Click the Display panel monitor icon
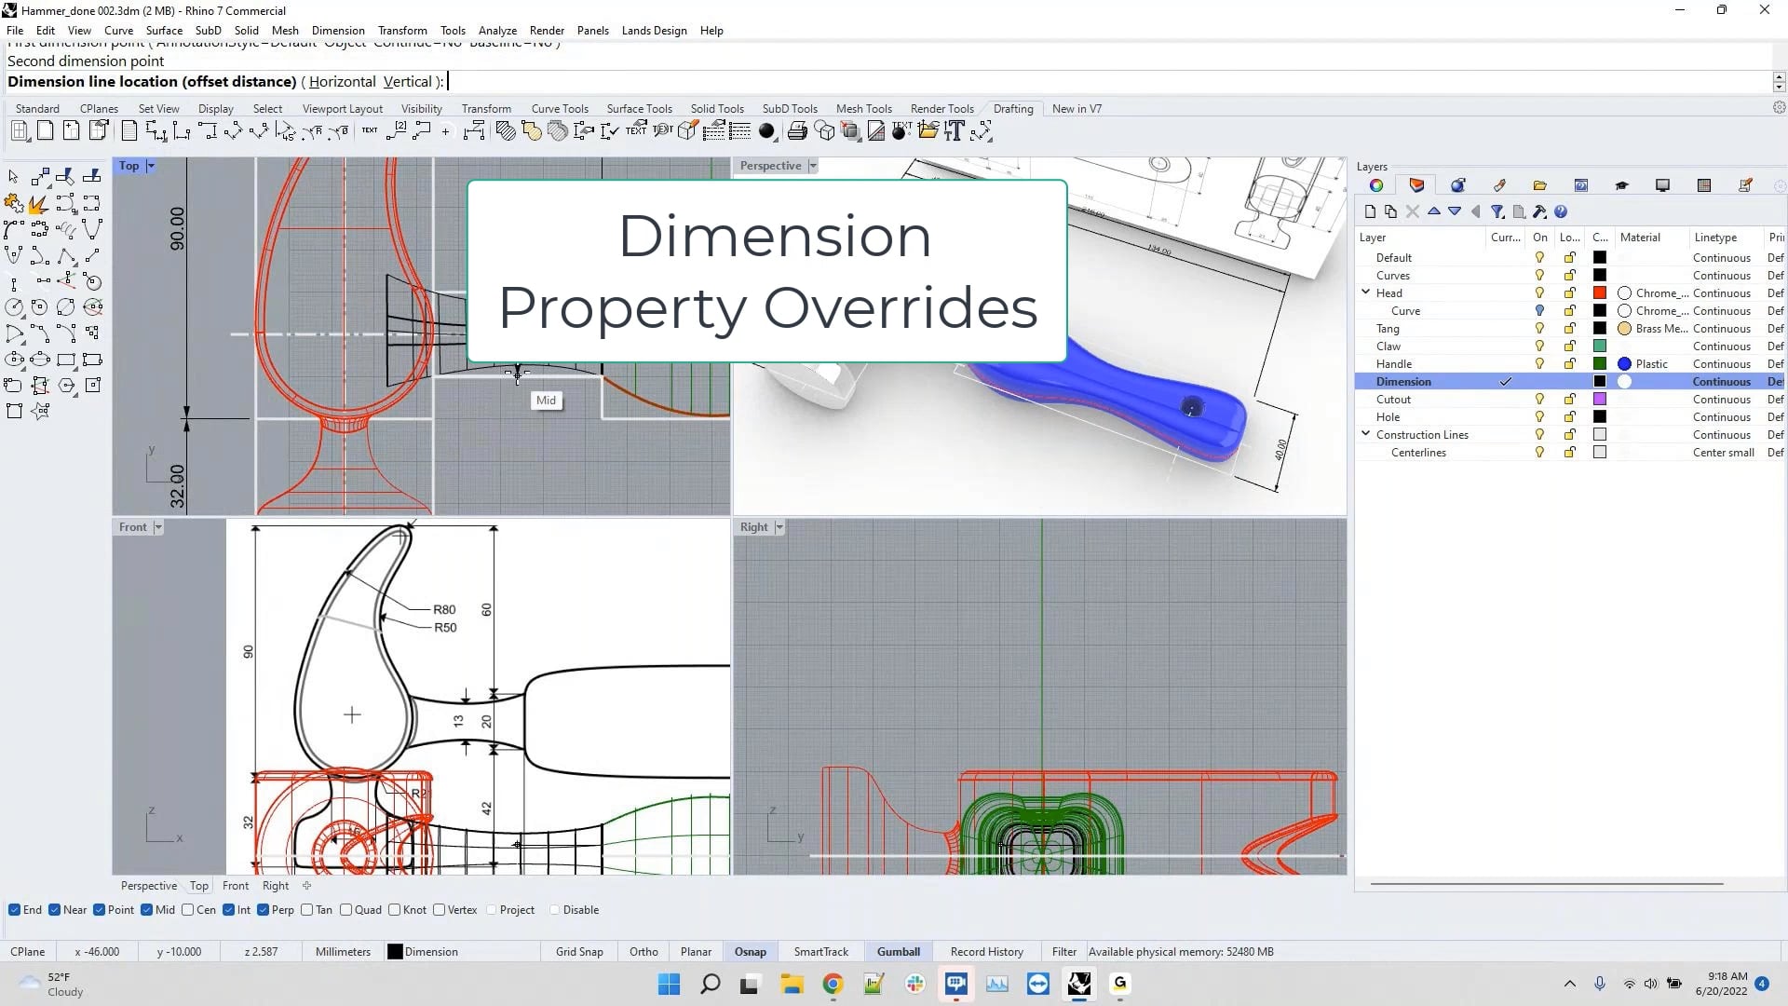1788x1006 pixels. [x=1663, y=184]
